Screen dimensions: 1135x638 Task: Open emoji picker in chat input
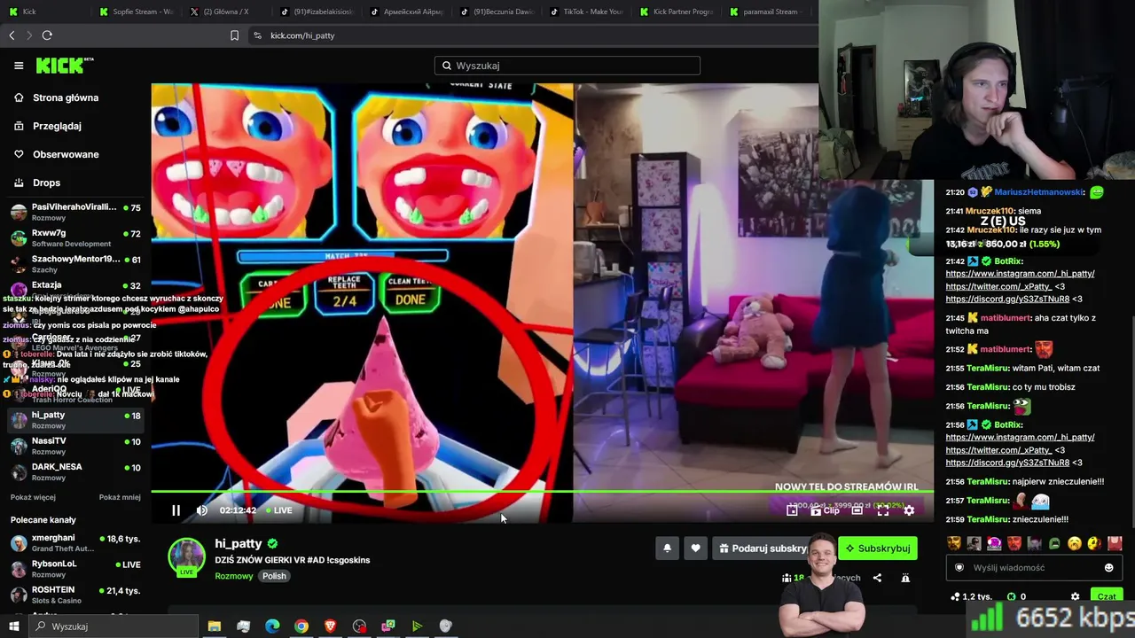[x=1108, y=568]
